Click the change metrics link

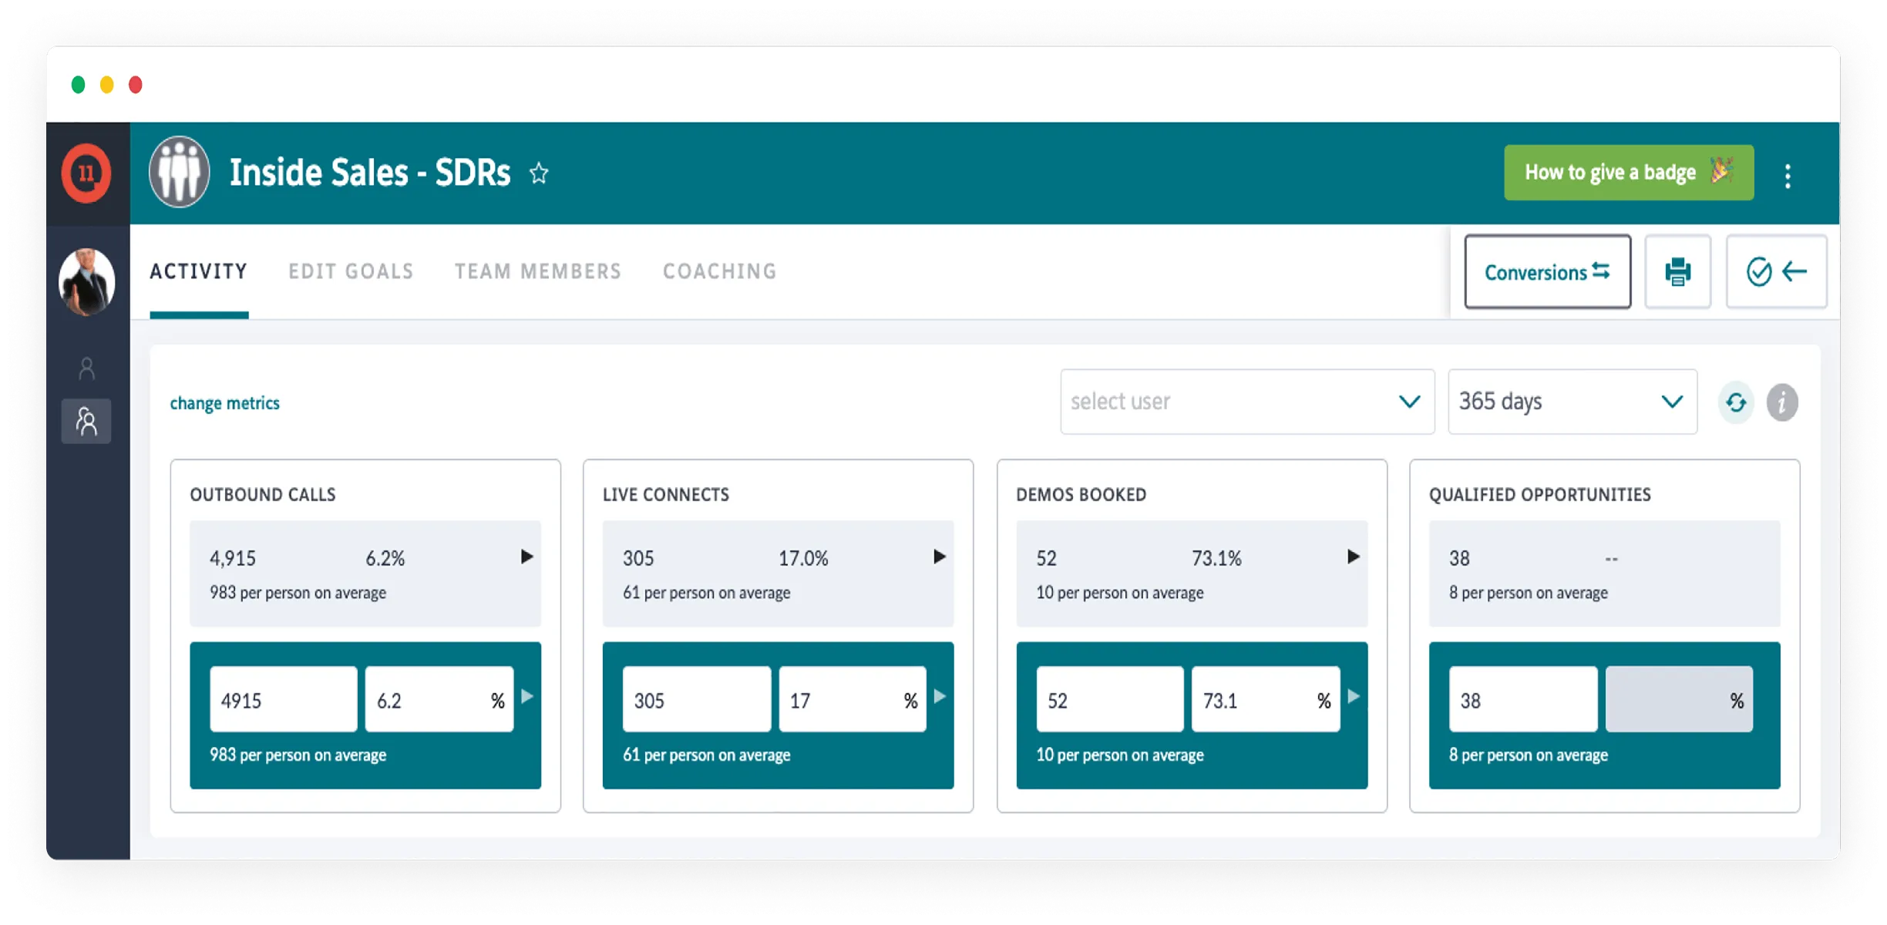point(224,403)
